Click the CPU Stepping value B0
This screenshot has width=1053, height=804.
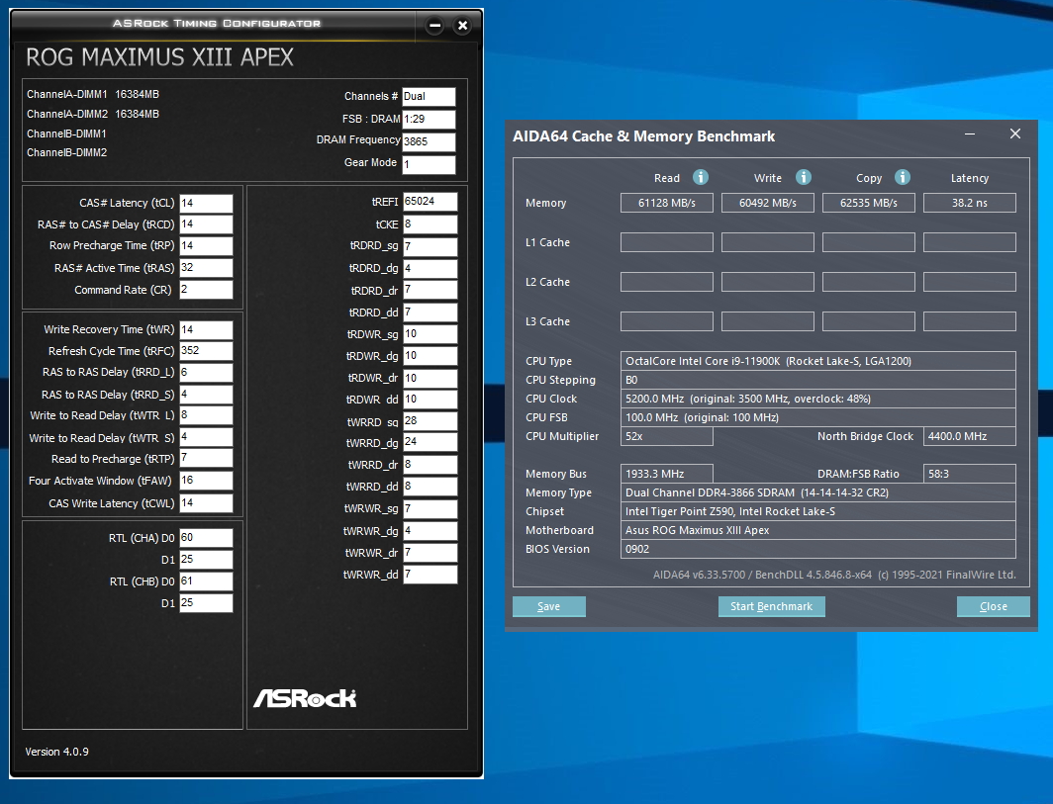point(817,380)
